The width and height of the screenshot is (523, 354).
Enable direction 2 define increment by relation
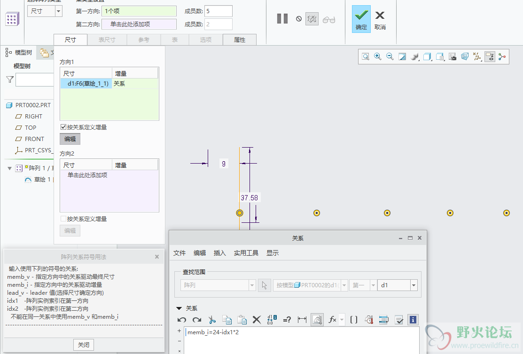click(63, 219)
